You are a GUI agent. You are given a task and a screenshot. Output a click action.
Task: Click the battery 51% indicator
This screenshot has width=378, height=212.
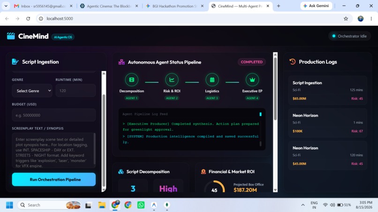pyautogui.click(x=344, y=205)
